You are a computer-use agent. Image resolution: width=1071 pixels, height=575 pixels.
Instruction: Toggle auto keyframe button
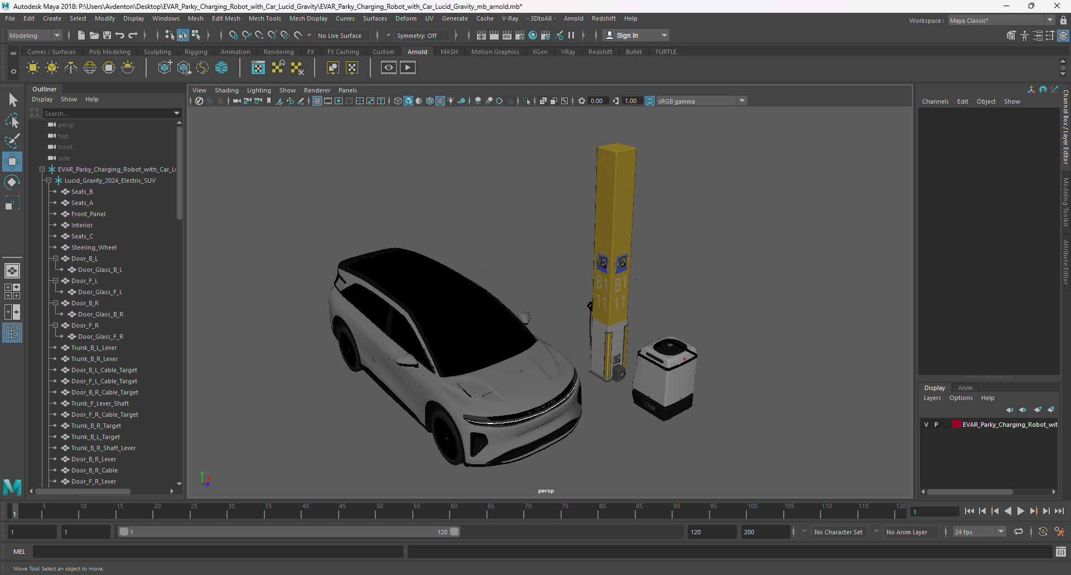tap(1043, 532)
